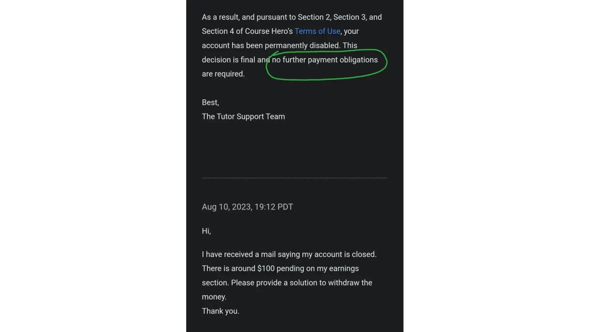Click the 'Best,' sign-off line
Screen dimensions: 590x332
[x=210, y=102]
